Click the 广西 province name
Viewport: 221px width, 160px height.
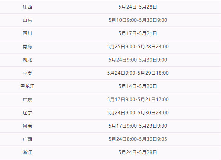pyautogui.click(x=27, y=139)
